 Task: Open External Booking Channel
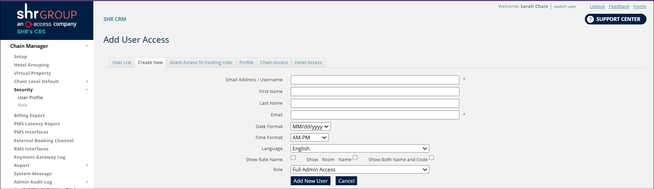click(x=44, y=140)
